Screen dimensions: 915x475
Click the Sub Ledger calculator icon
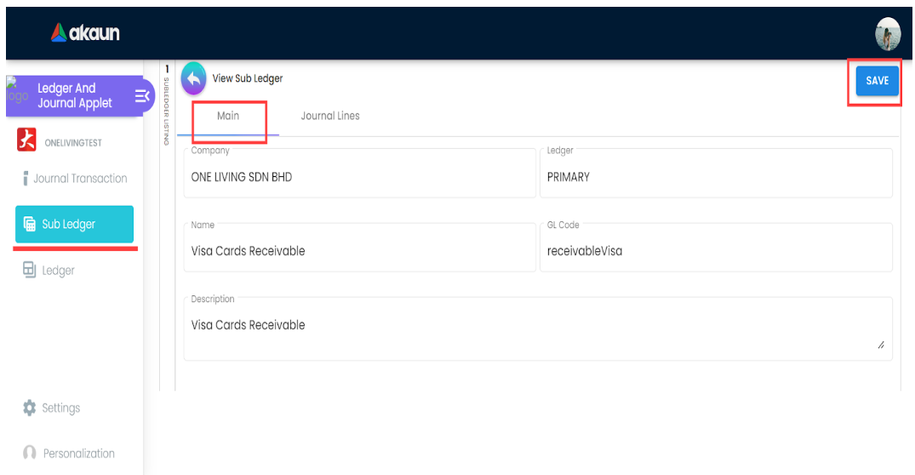[x=29, y=224]
